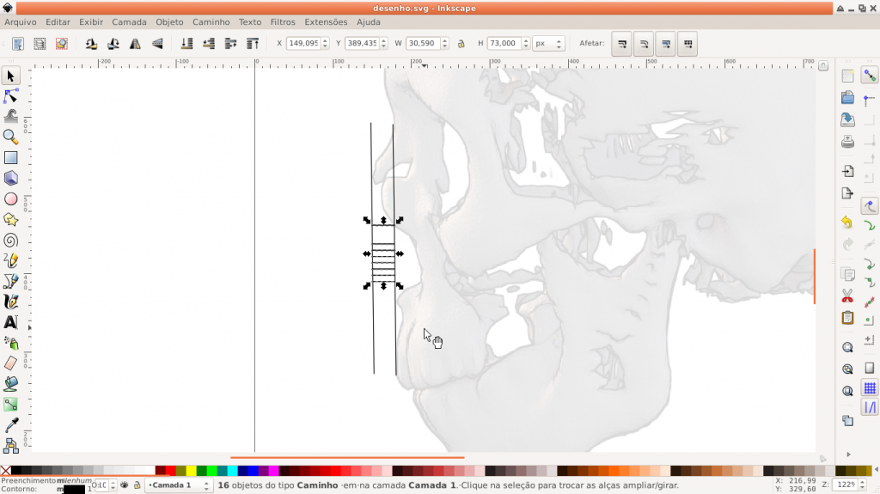The height and width of the screenshot is (494, 880).
Task: Toggle scale rounded corners with object
Action: [644, 44]
